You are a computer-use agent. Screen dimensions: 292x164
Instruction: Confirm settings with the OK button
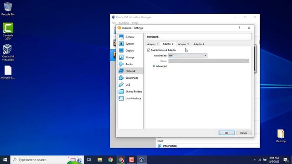pyautogui.click(x=226, y=133)
